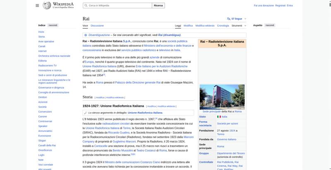Open the hamburger main menu
This screenshot has height=170, width=331.
(x=37, y=5)
